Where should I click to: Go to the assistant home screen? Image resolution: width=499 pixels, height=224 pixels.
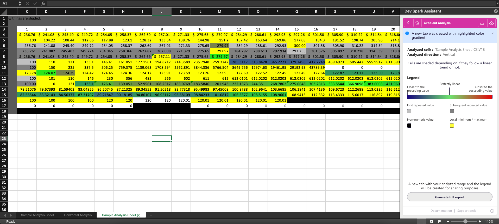pyautogui.click(x=417, y=23)
